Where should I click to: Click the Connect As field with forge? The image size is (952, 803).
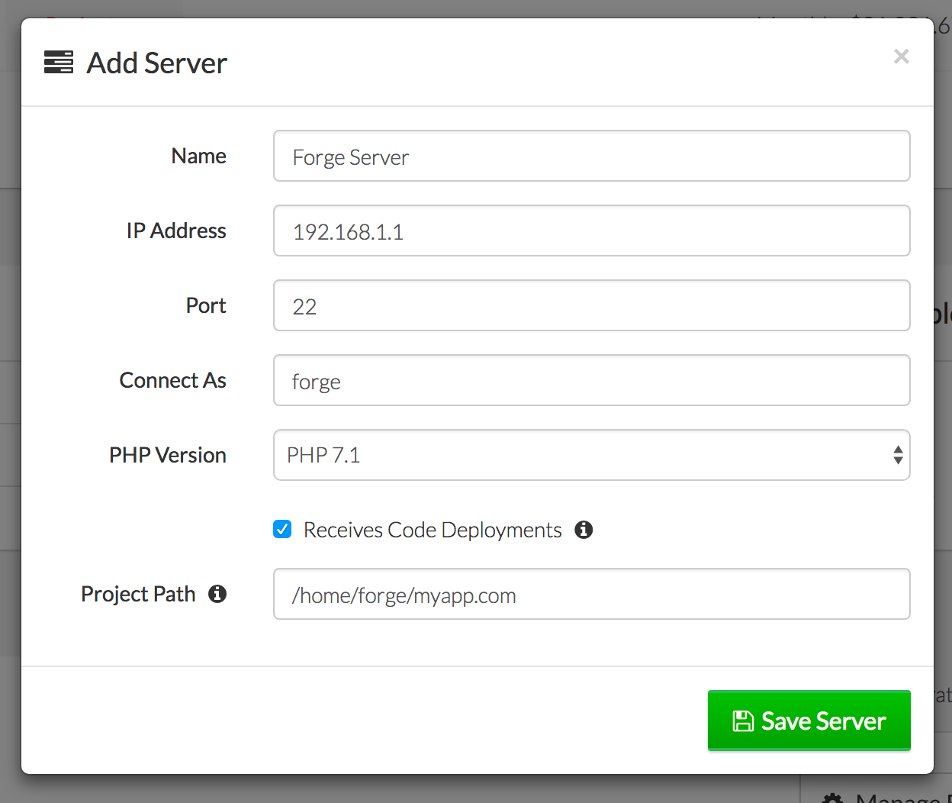591,380
